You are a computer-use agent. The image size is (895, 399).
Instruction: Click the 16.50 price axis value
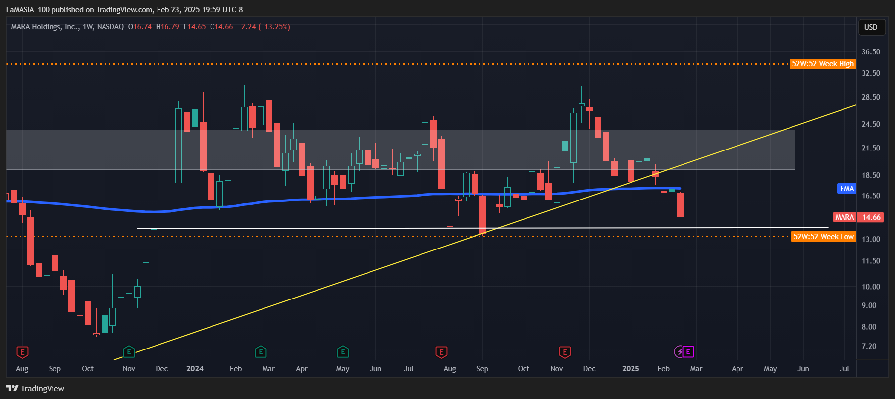tap(871, 196)
